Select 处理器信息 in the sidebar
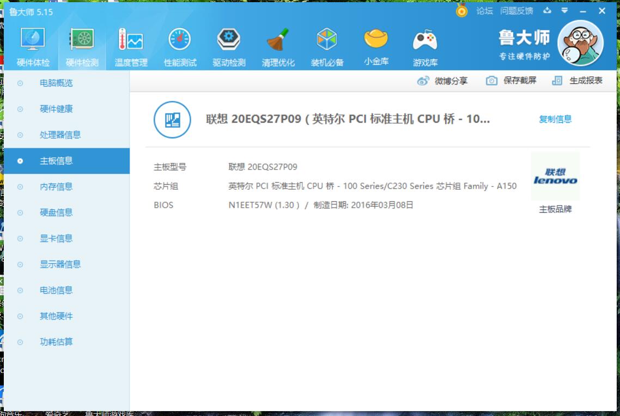The width and height of the screenshot is (620, 416). pyautogui.click(x=60, y=135)
